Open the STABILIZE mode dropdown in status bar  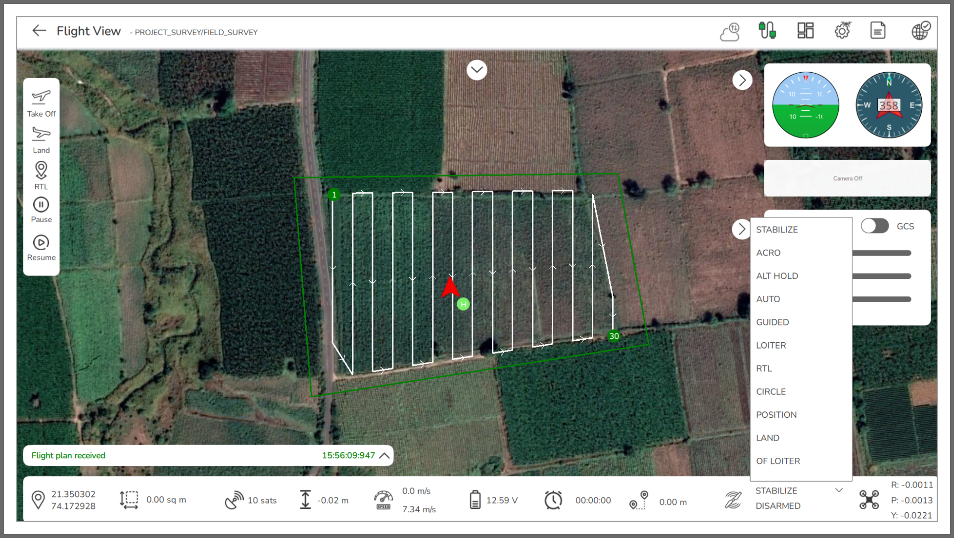(838, 490)
